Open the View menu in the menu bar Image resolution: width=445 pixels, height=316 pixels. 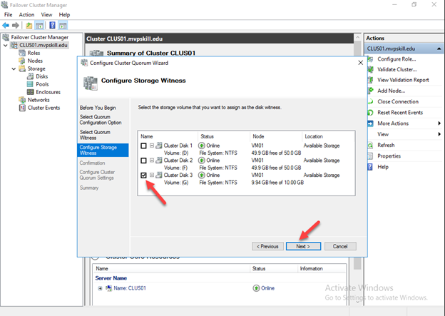[46, 15]
